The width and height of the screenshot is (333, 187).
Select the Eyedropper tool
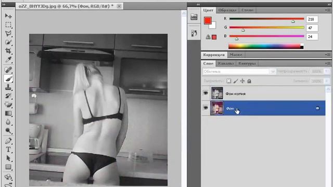coord(8,60)
